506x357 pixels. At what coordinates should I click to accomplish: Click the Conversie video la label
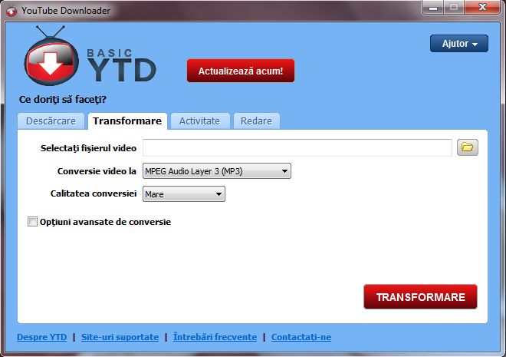(97, 171)
